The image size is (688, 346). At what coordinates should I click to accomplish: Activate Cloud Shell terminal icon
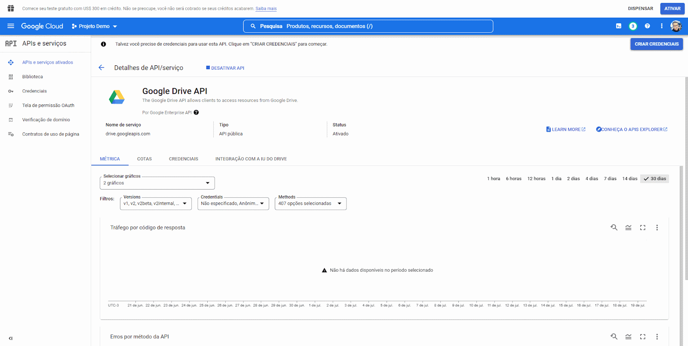618,26
